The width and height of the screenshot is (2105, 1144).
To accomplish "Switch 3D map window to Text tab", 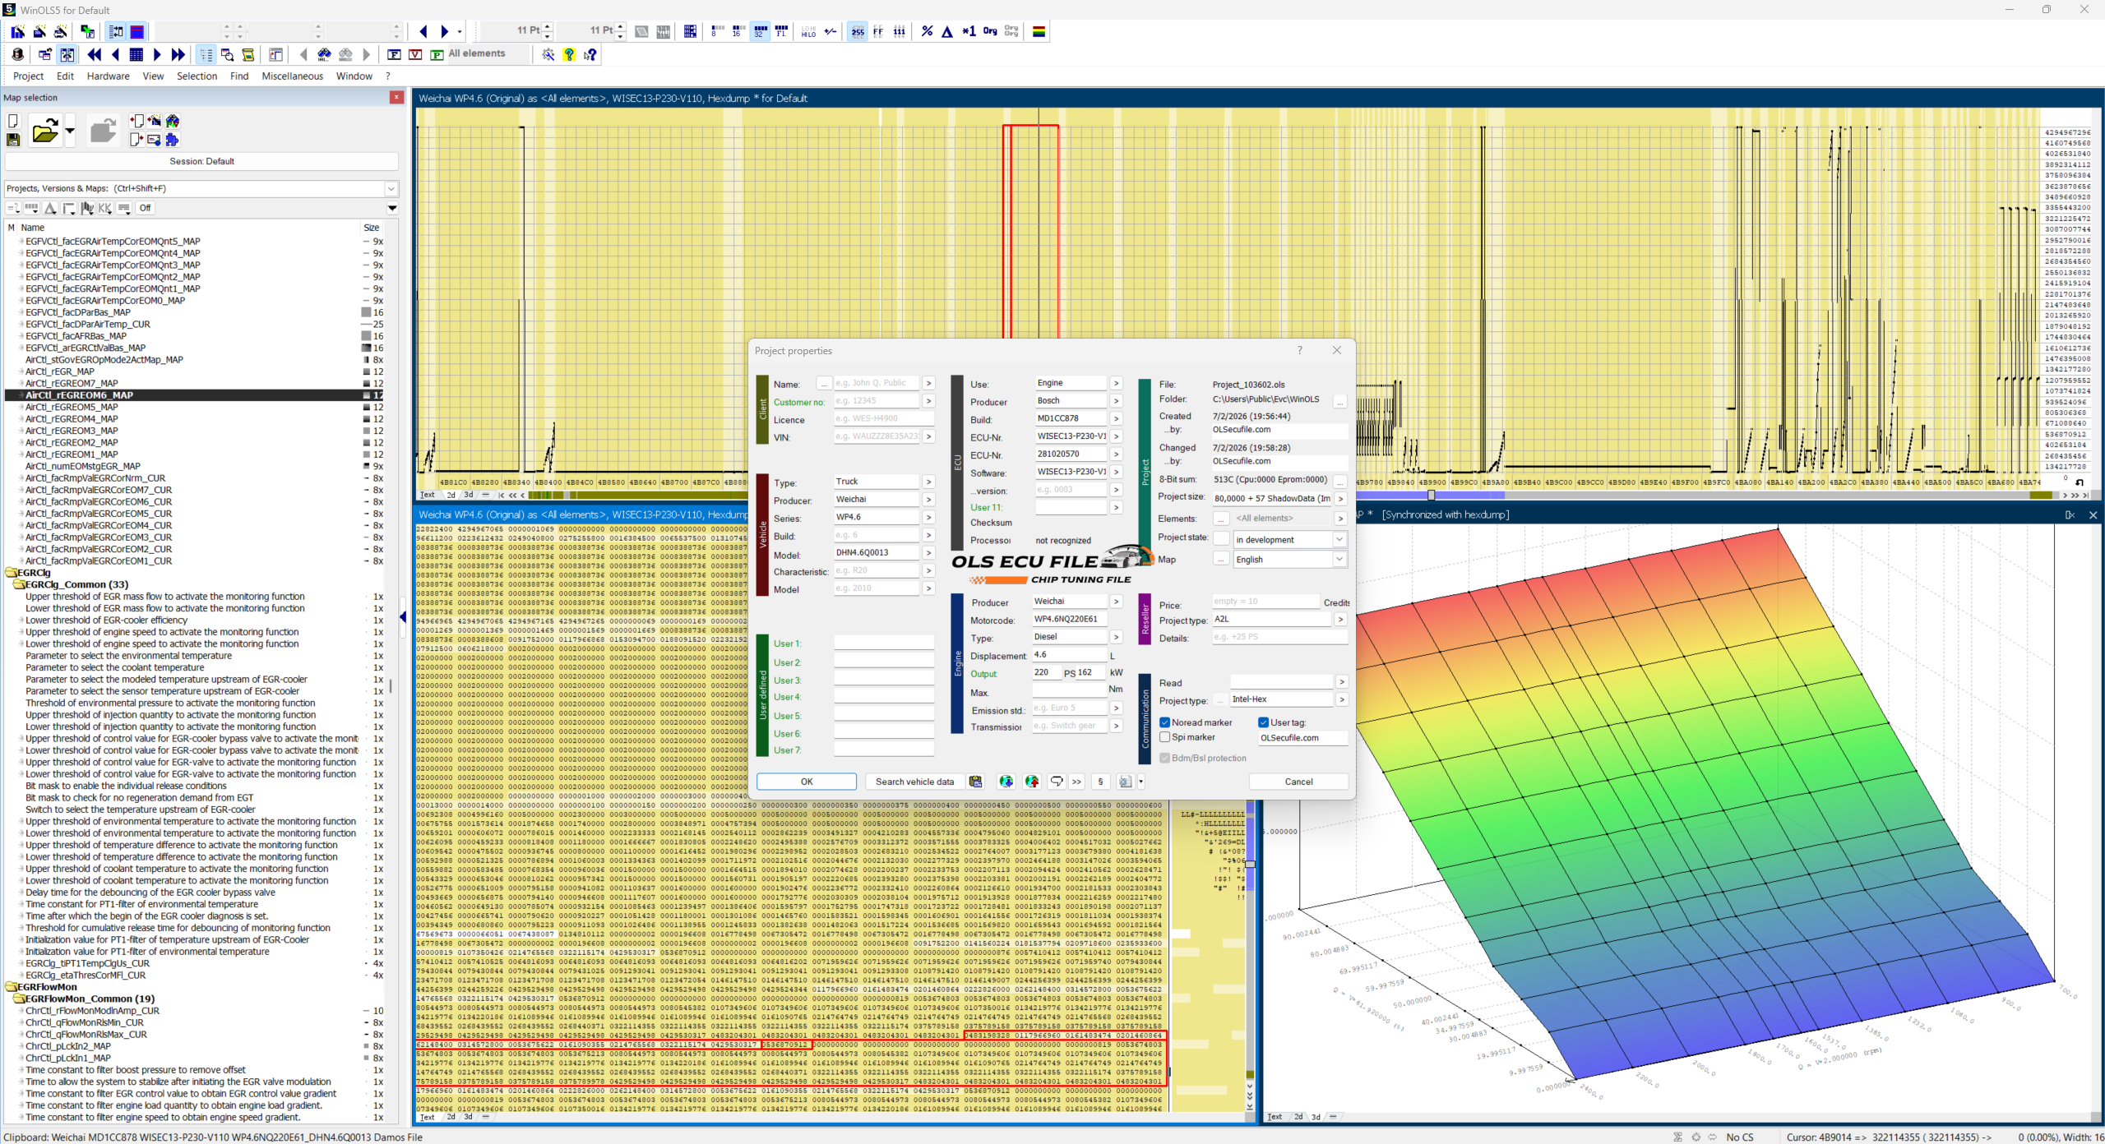I will [1275, 1116].
